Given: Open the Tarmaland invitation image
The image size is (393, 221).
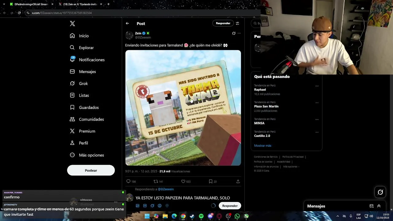Looking at the screenshot, I should pos(183,108).
